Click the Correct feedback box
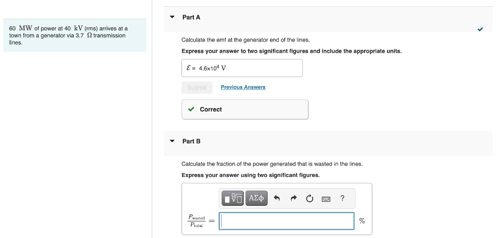Screen dimensions: 501x238 tap(245, 109)
